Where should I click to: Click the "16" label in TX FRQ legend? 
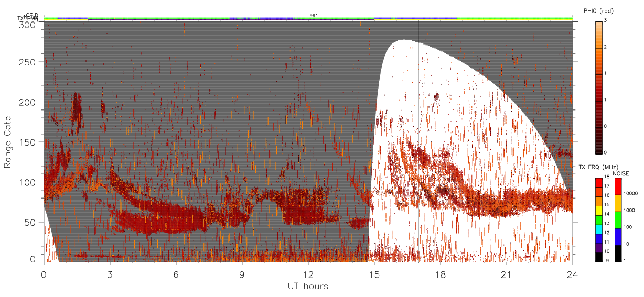pos(607,195)
